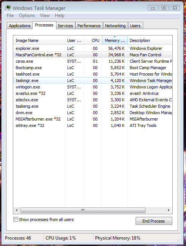Go to the Networking tab
The image size is (186, 246).
115,26
